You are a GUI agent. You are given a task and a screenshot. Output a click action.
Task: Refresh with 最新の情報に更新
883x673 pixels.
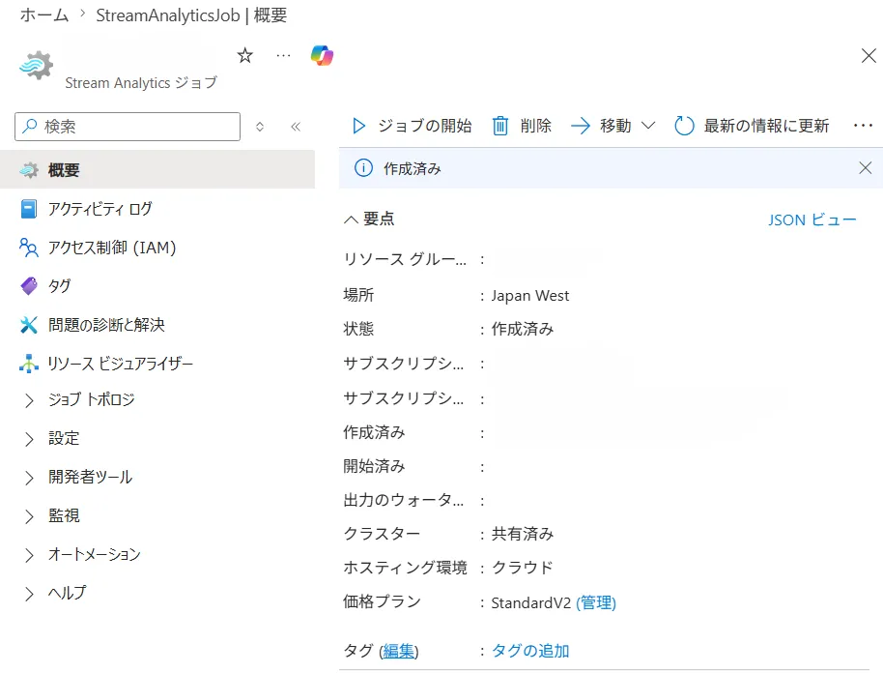pyautogui.click(x=752, y=125)
